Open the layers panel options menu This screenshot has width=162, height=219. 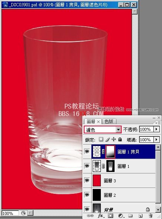[158, 123]
